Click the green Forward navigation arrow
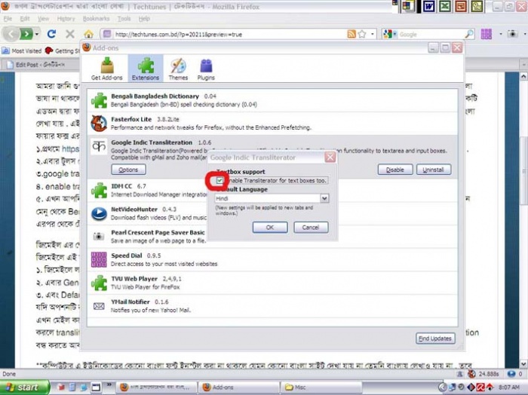 [26, 34]
